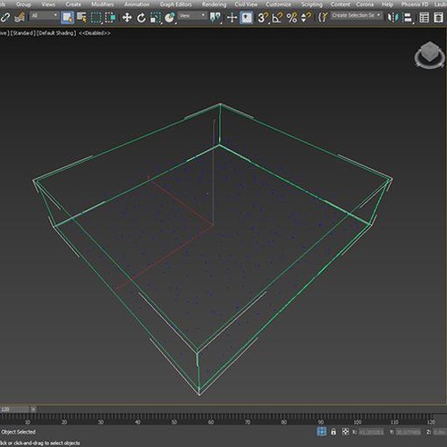
Task: Click the Align tool icon
Action: point(408,18)
